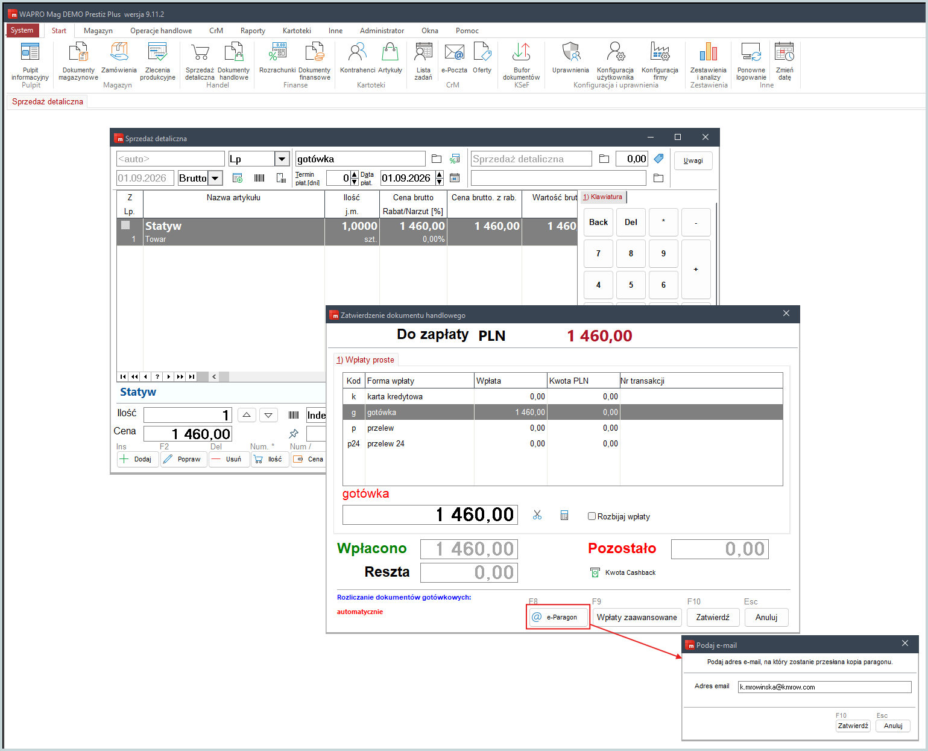Click the gotówka amount field 1 460,00
Screen dimensions: 928x751
pyautogui.click(x=430, y=515)
